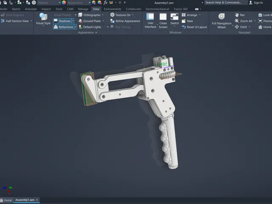Open the CAM ribbon tab
This screenshot has width=272, height=204.
coord(70,9)
